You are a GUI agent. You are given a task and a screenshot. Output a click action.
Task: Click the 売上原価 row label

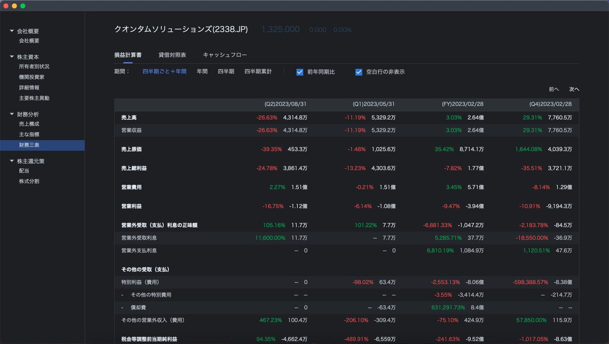pos(131,149)
